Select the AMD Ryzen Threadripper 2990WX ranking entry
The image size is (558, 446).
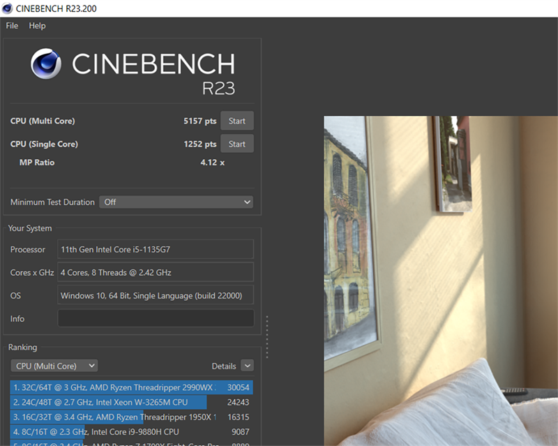[x=126, y=387]
